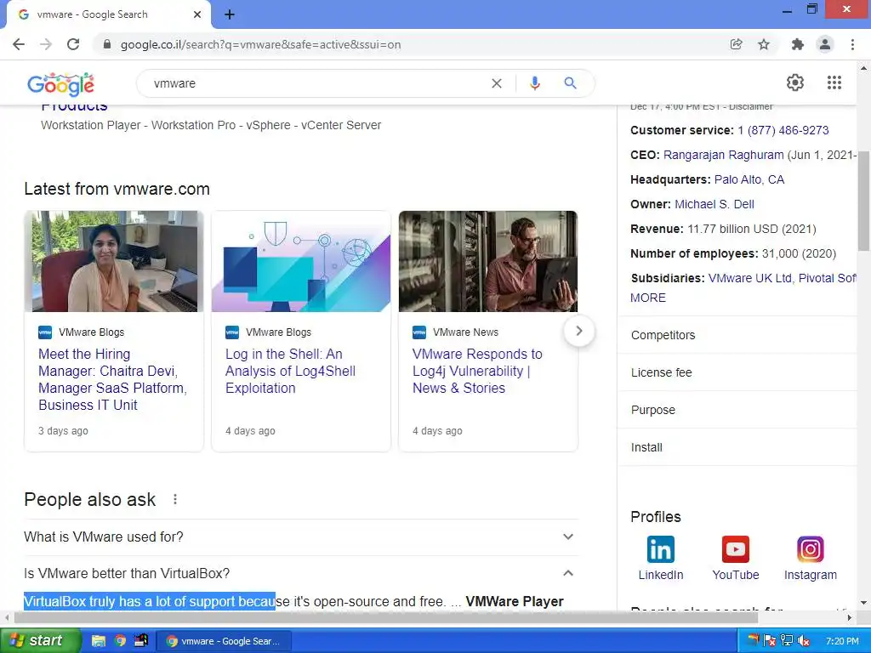Open server room man thumbnail
This screenshot has width=871, height=653.
pyautogui.click(x=488, y=261)
